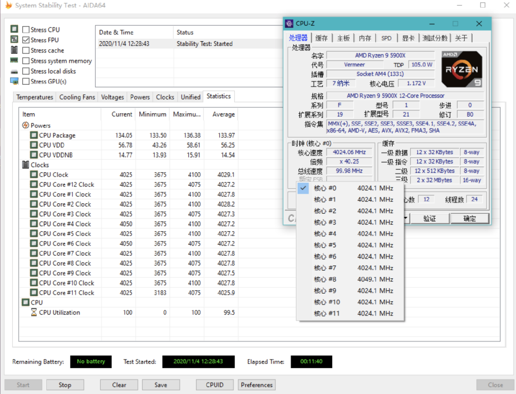Click the CPU Core #5 Clock icon
Image resolution: width=516 pixels, height=394 pixels.
click(x=33, y=233)
